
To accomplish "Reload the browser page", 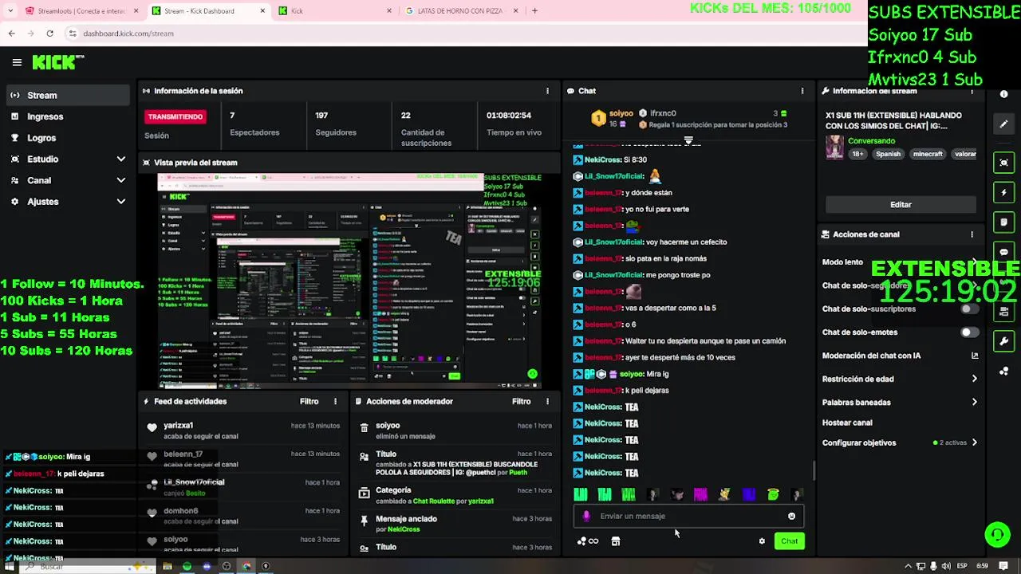I will (49, 33).
